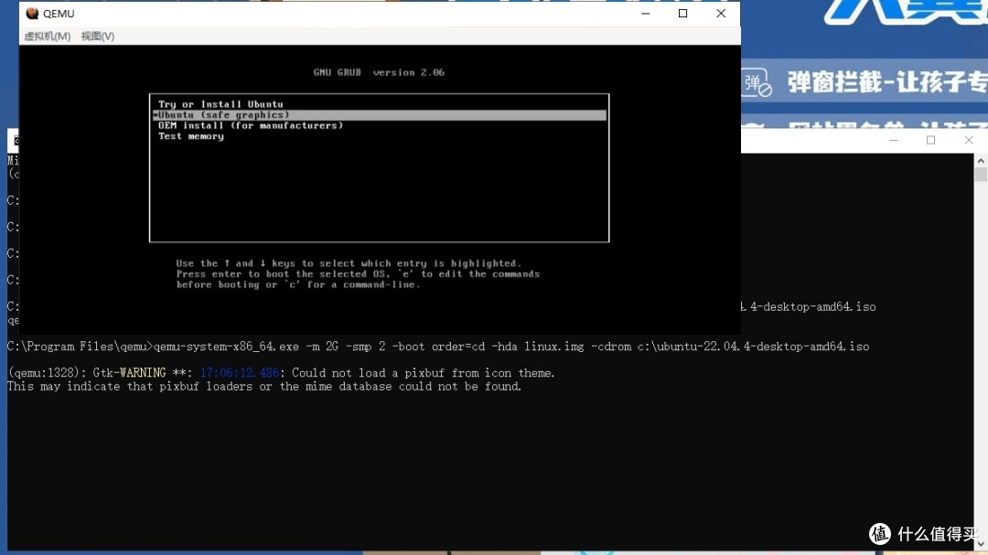Screen dimensions: 988x555
Task: Select 'Try or Install Ubuntu' GRUB entry
Action: (x=220, y=104)
